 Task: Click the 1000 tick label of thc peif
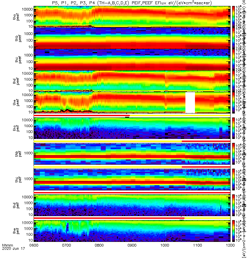(x=28, y=179)
